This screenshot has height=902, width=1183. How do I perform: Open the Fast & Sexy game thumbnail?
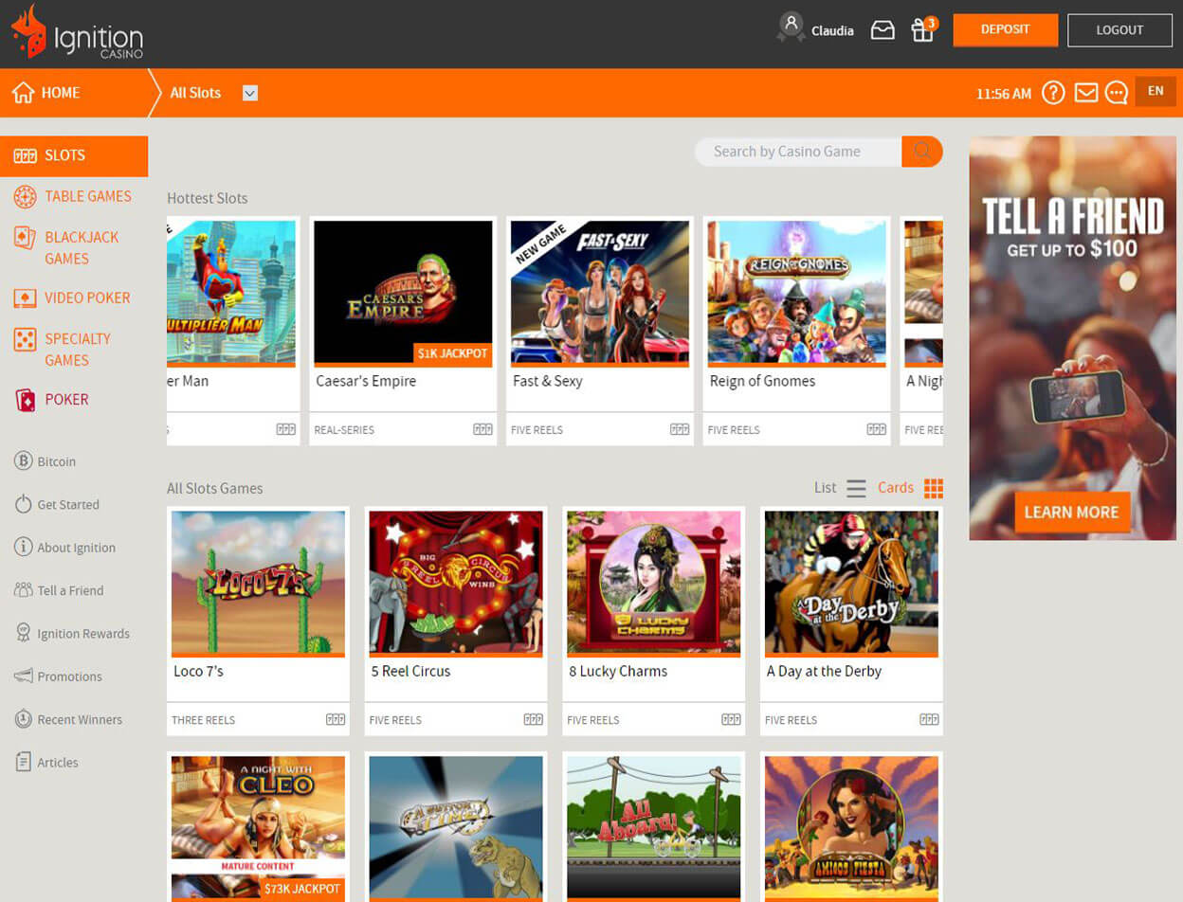600,292
